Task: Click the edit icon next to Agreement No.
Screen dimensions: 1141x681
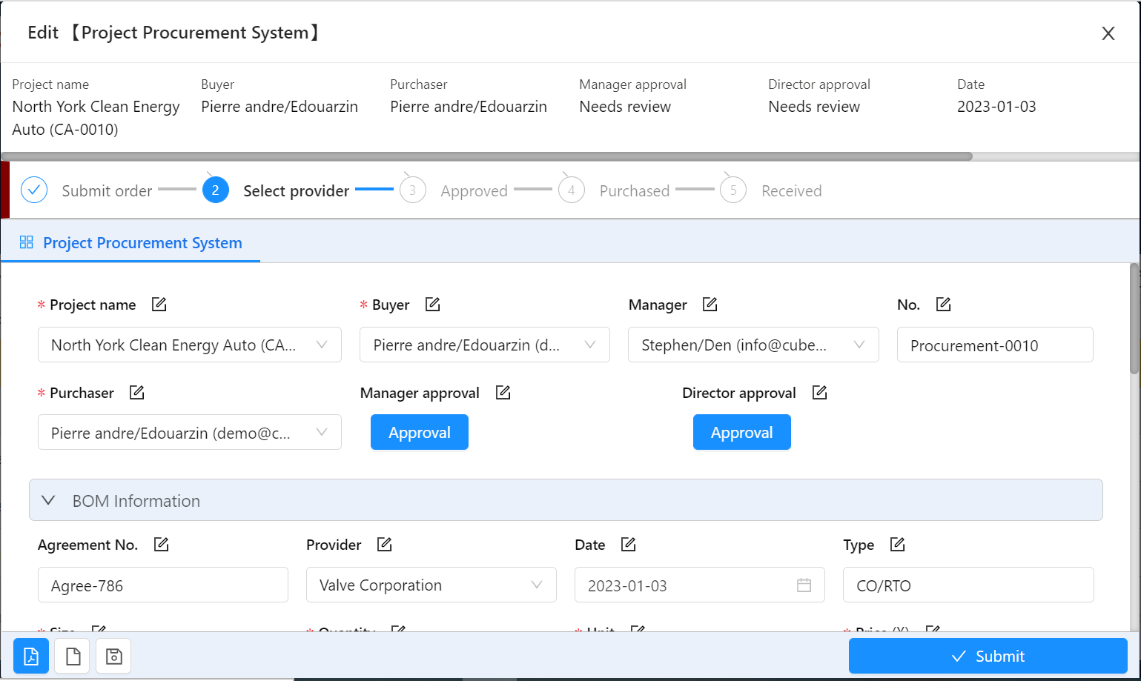Action: point(161,545)
